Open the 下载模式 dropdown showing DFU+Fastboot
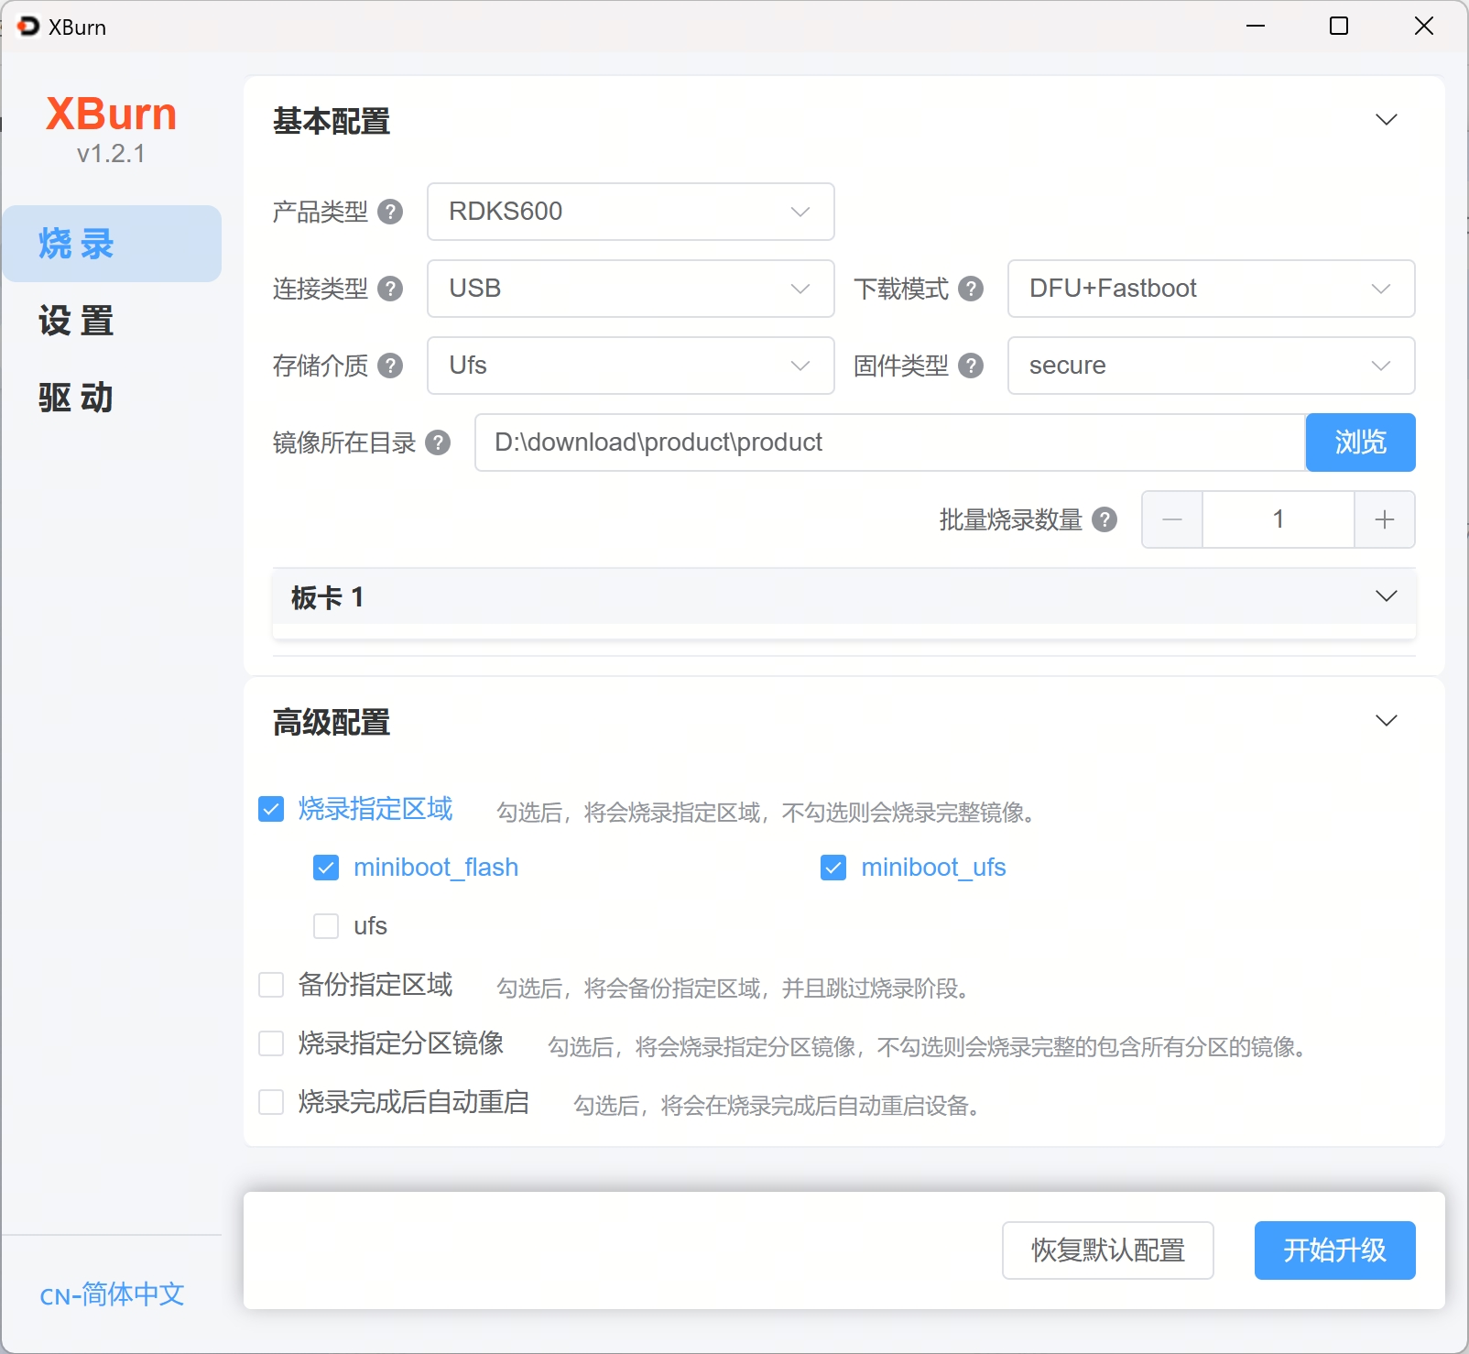 [x=1211, y=289]
